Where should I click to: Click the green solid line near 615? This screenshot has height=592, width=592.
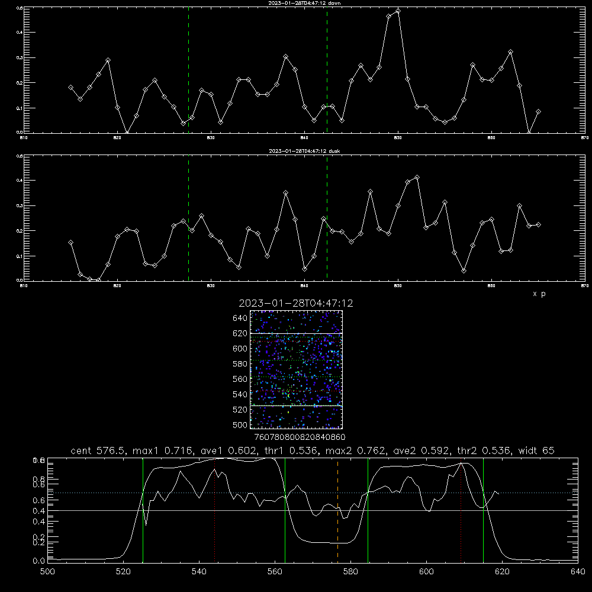tap(483, 510)
